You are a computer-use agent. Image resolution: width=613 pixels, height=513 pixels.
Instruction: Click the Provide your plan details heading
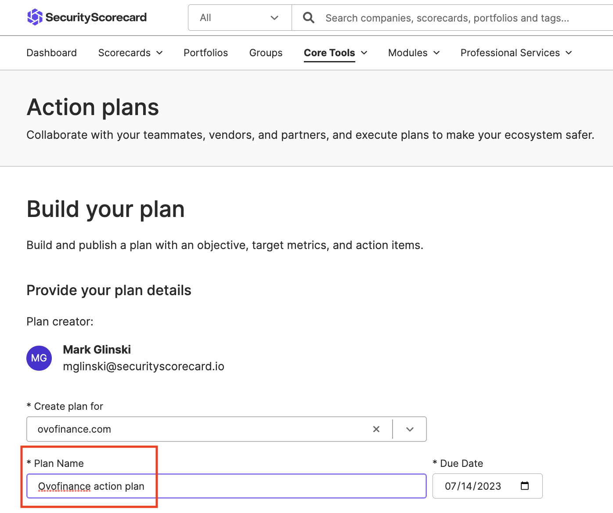pos(109,290)
